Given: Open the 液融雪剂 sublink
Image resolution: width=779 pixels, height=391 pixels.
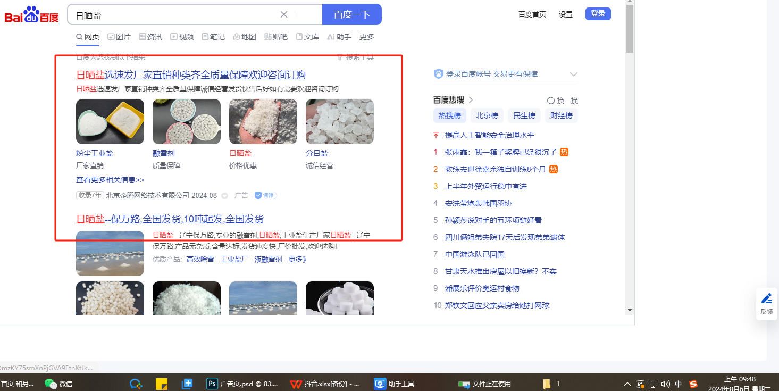Looking at the screenshot, I should [x=269, y=260].
